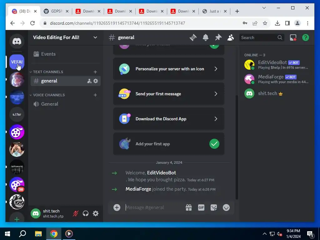Screen dimensions: 320x240
Task: Toggle deafen headphones button
Action: (x=86, y=213)
